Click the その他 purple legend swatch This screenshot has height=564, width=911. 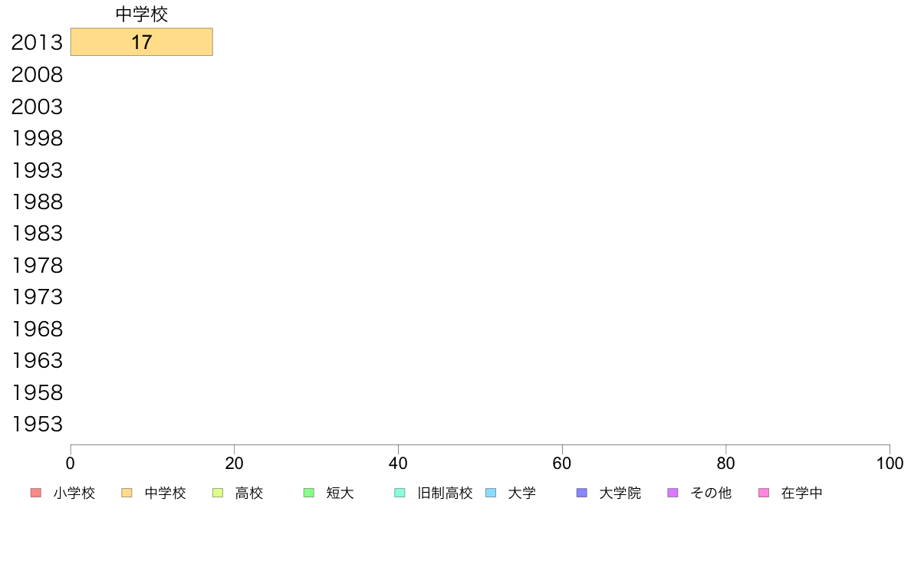coord(673,493)
